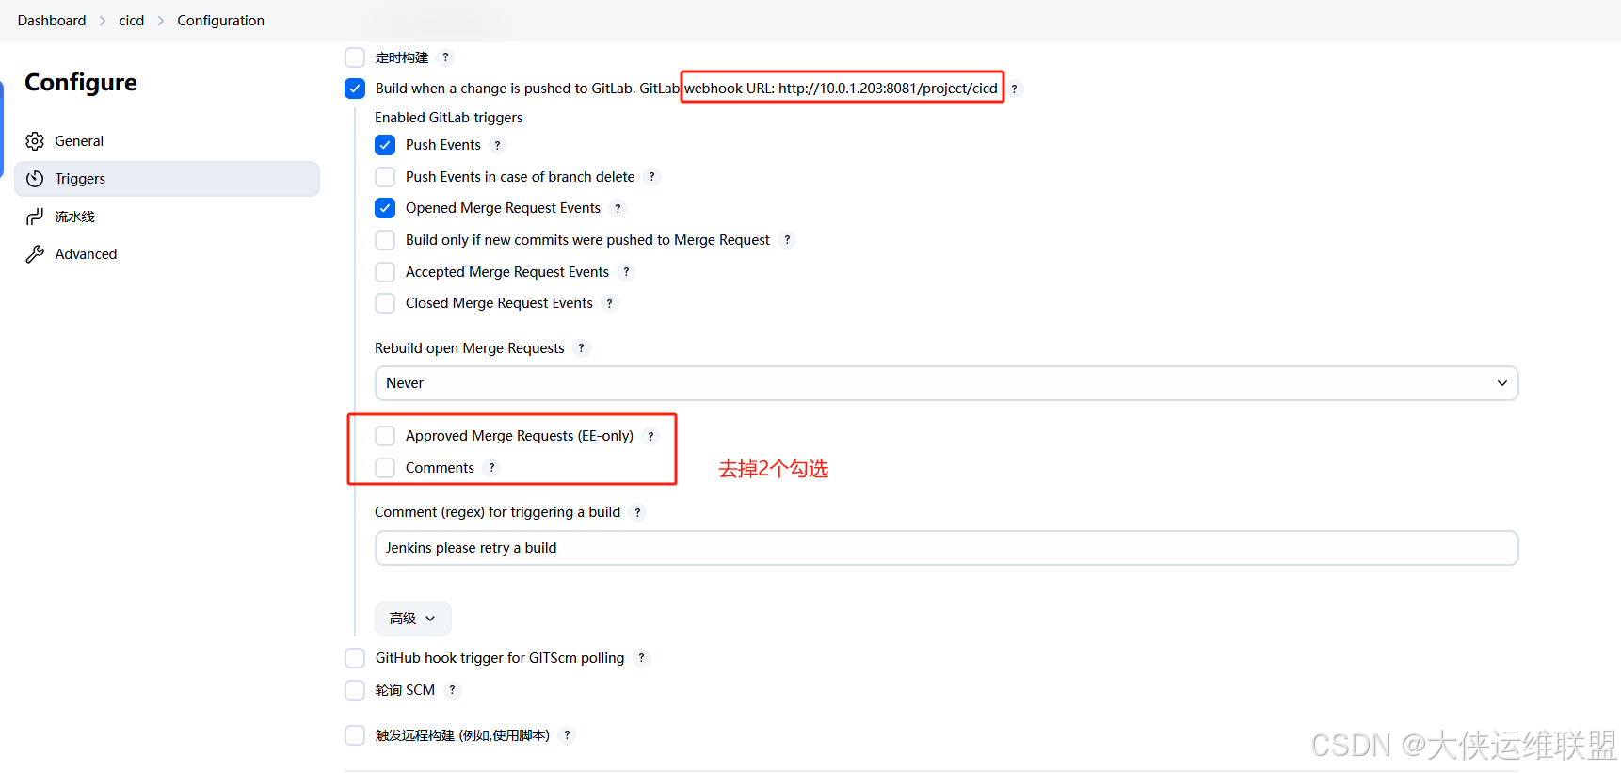
Task: Go to the General section
Action: pyautogui.click(x=167, y=141)
